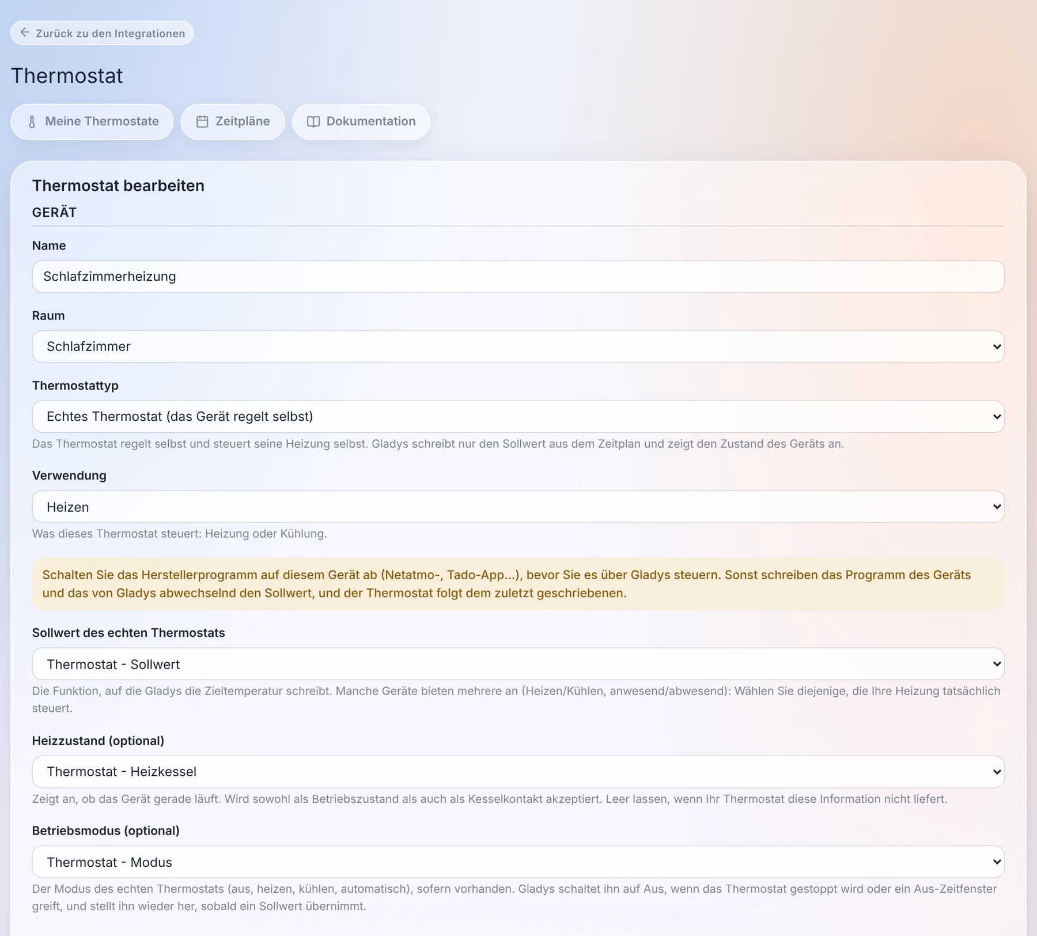
Task: Open the Betriebsmodus dropdown showing Thermostat - Modus
Action: pos(518,862)
